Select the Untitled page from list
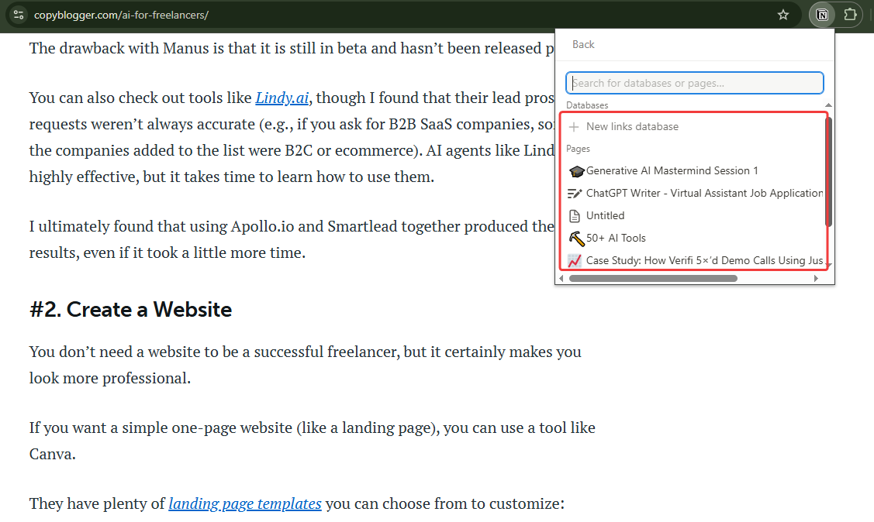 605,216
